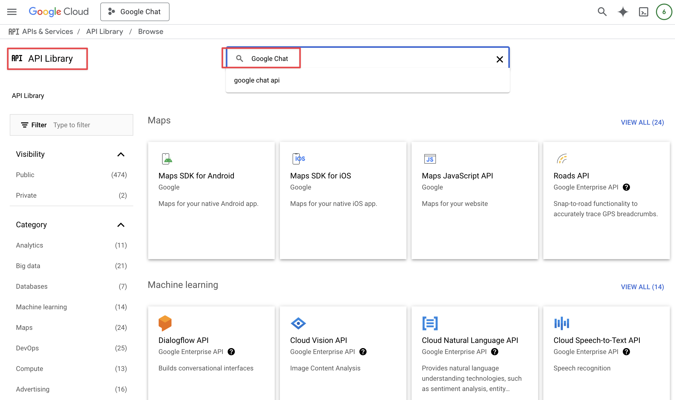View all 14 Machine learning APIs

click(x=642, y=287)
